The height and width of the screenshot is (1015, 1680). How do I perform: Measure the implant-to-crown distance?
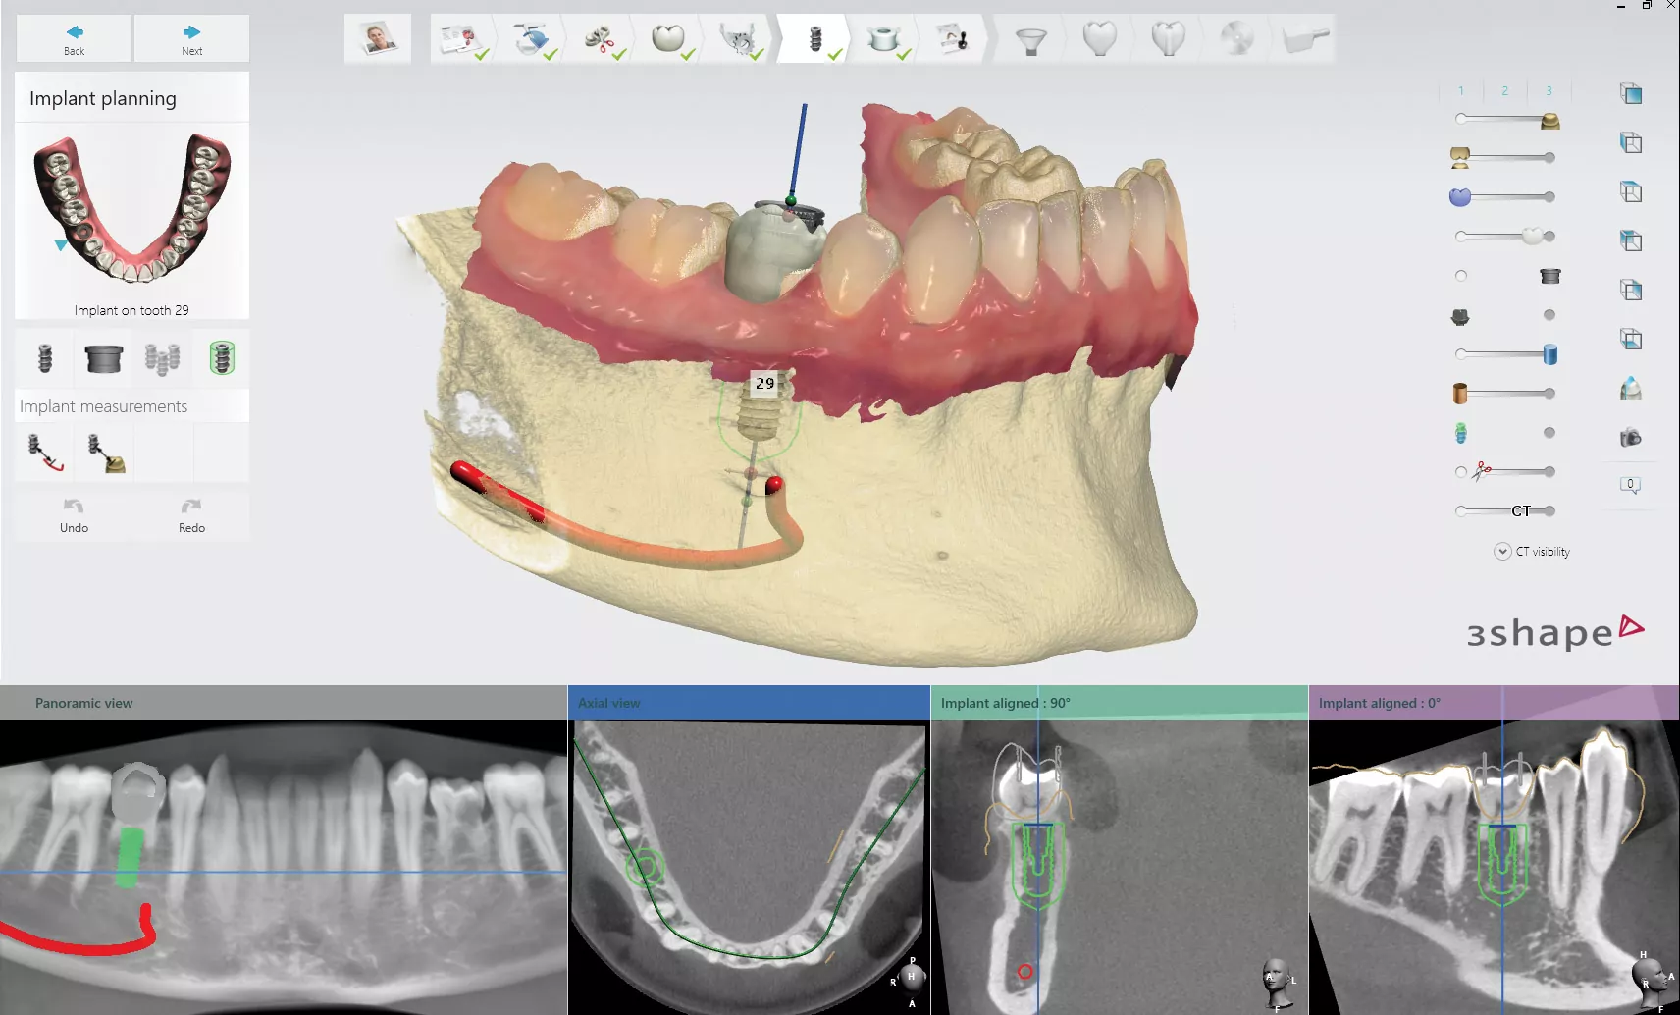click(105, 454)
